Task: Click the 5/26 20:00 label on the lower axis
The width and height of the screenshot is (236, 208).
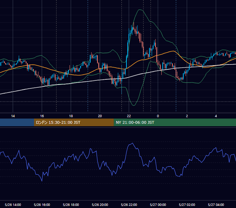Action: click(x=100, y=205)
